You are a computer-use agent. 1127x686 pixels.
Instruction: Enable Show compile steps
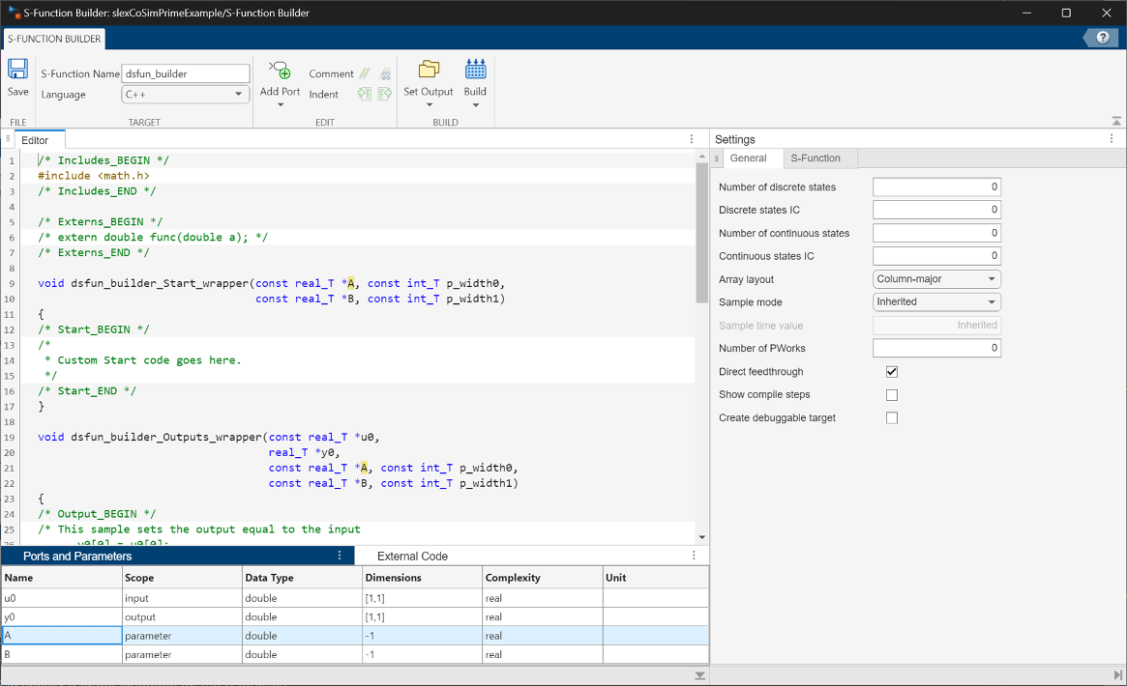click(891, 394)
